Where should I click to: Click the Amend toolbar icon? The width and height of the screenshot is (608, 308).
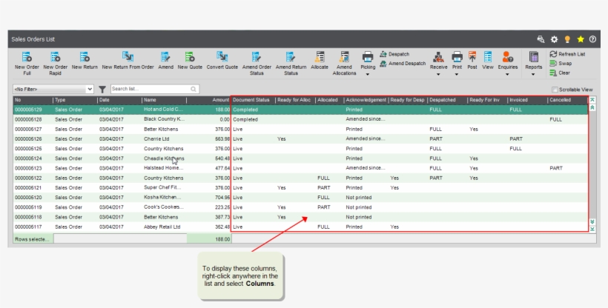pos(165,57)
